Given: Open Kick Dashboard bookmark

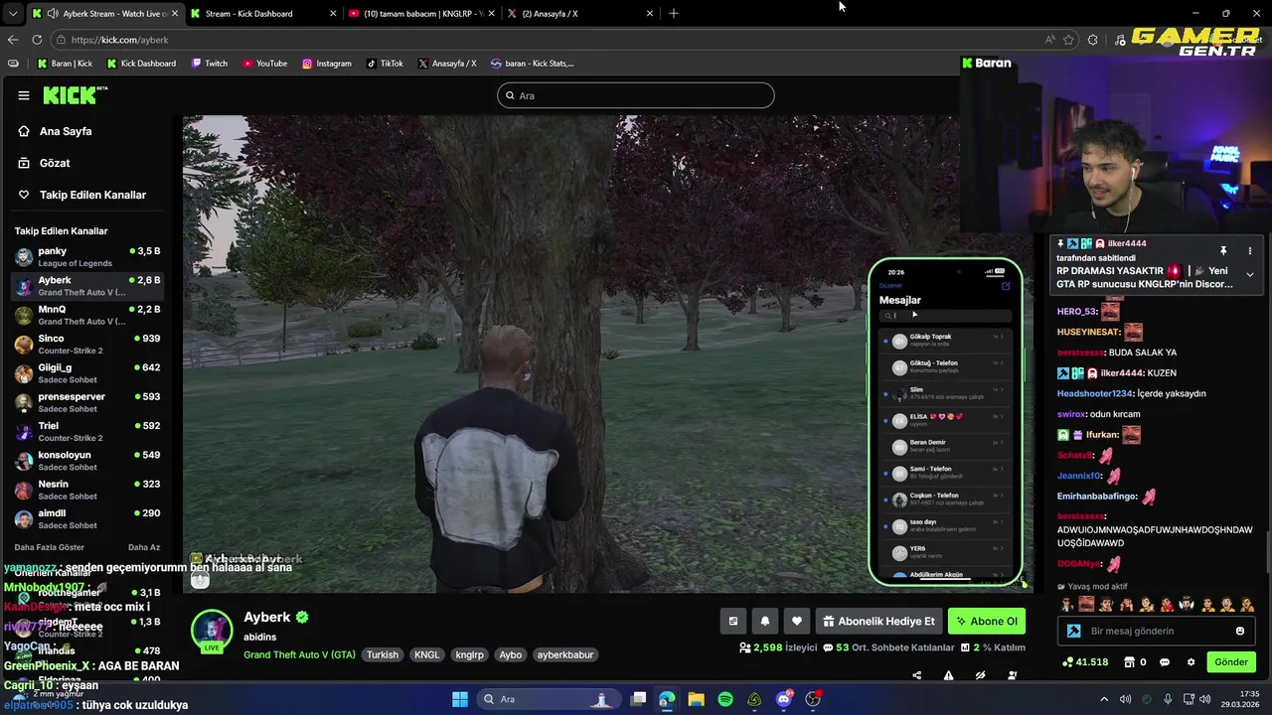Looking at the screenshot, I should [x=140, y=64].
